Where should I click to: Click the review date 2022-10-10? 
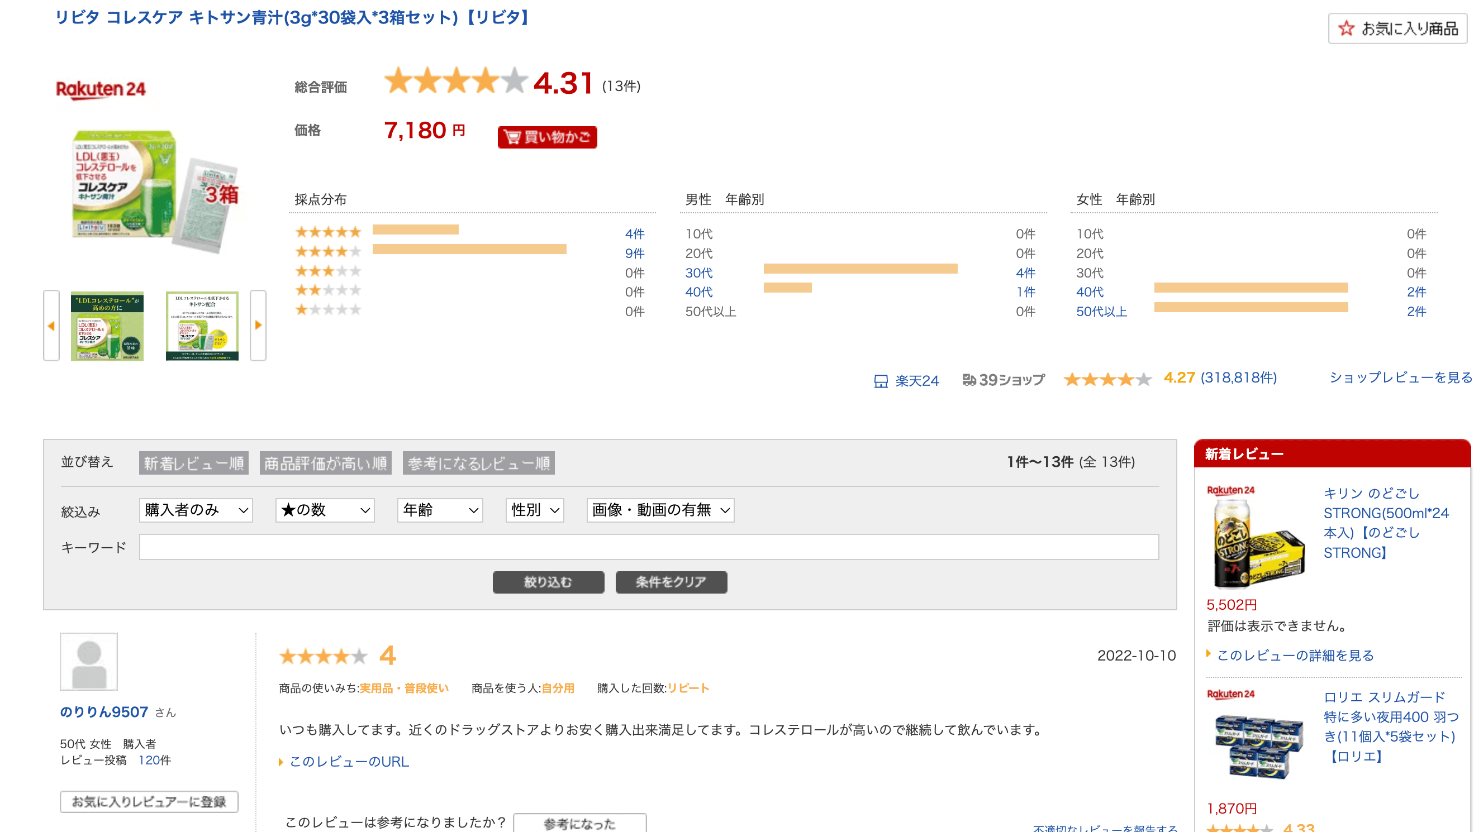1137,656
